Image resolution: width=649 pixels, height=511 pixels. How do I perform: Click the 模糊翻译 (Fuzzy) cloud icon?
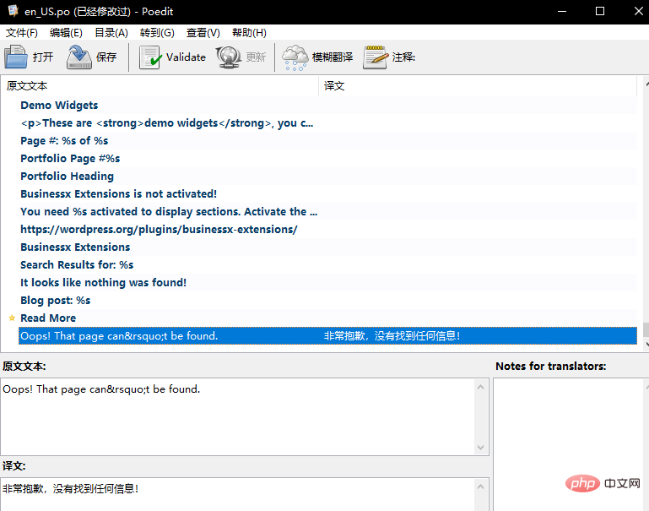tap(295, 57)
